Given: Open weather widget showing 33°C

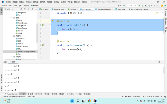Looking at the screenshot, I should click(x=6, y=101).
